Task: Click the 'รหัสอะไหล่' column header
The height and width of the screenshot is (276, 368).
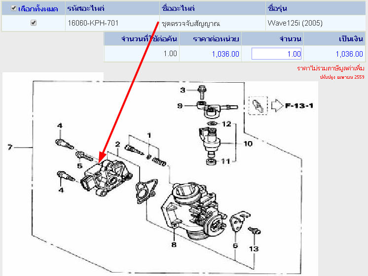Action: [x=86, y=8]
